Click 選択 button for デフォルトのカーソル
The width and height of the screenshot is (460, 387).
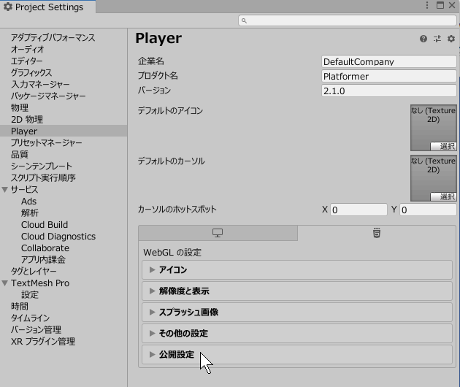point(443,196)
